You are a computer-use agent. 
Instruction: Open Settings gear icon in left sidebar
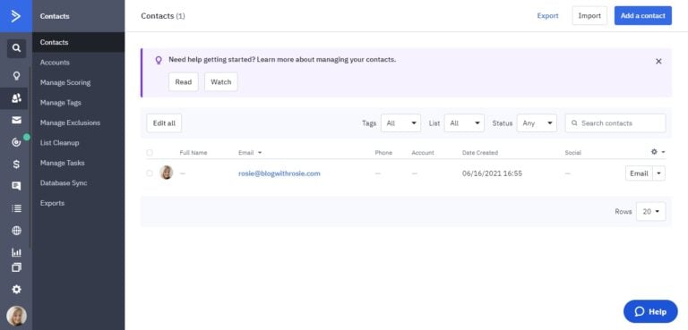pos(16,289)
